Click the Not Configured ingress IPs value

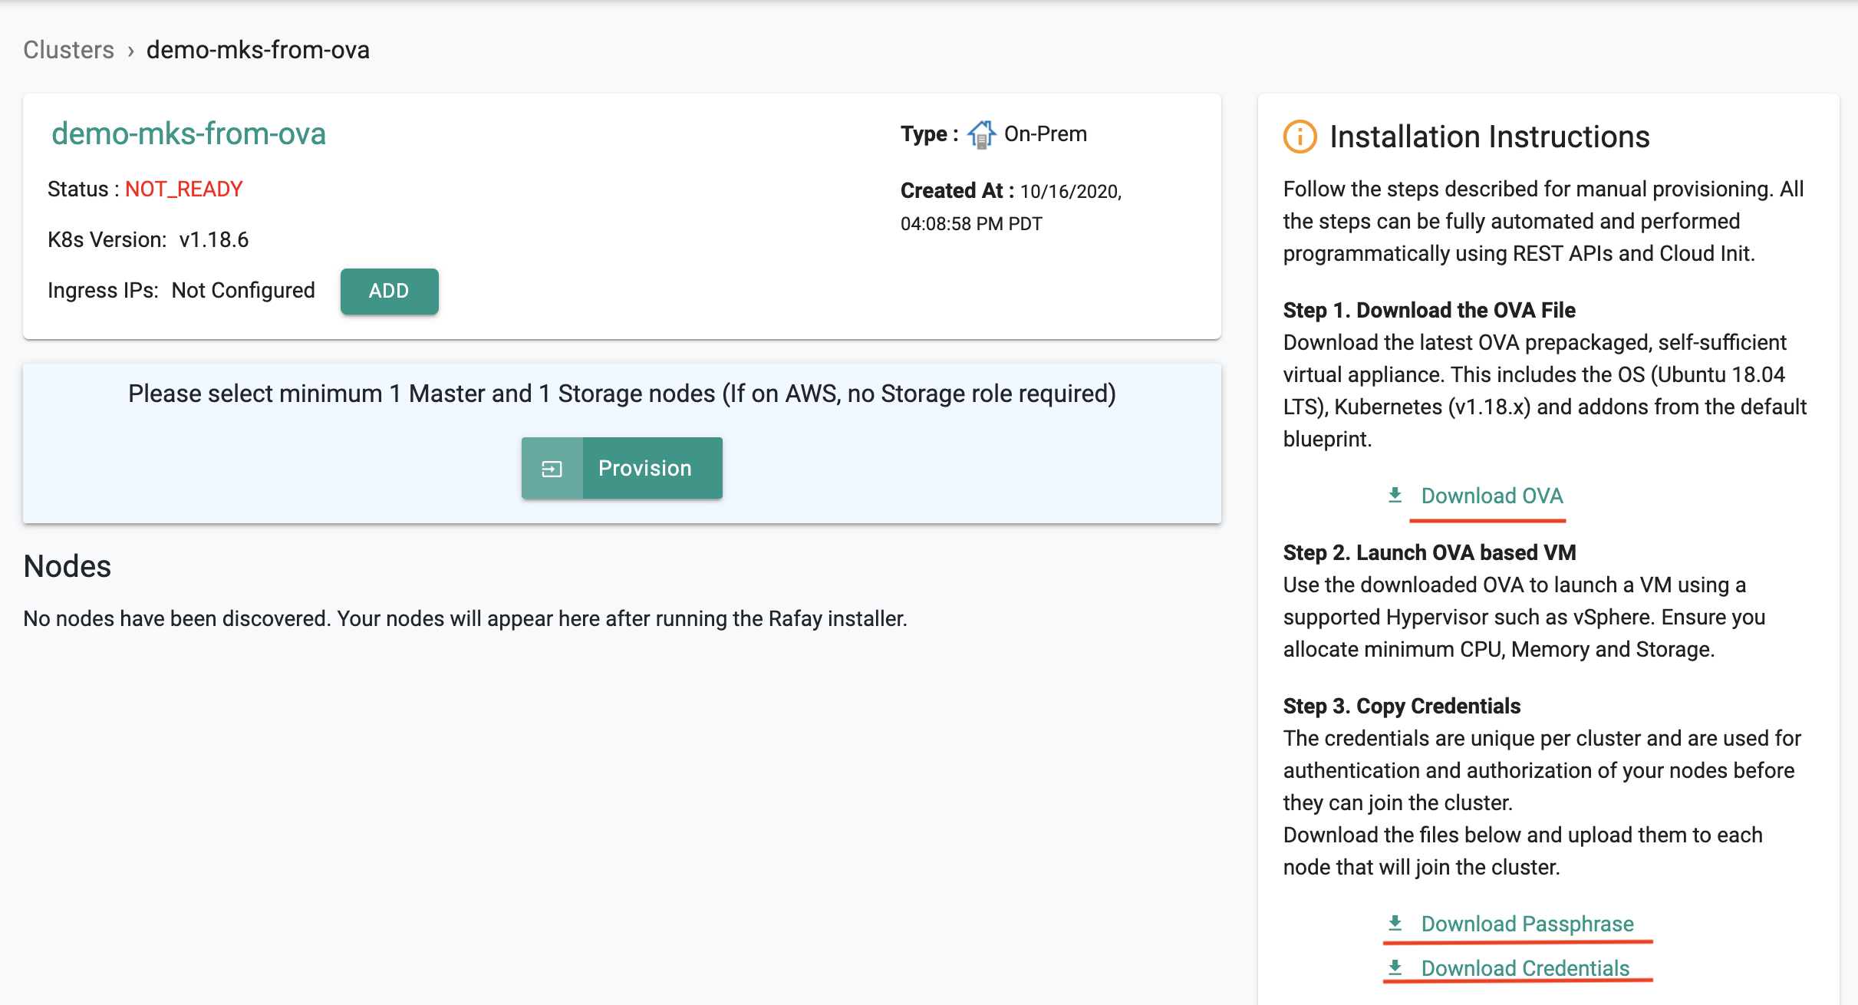pos(243,290)
